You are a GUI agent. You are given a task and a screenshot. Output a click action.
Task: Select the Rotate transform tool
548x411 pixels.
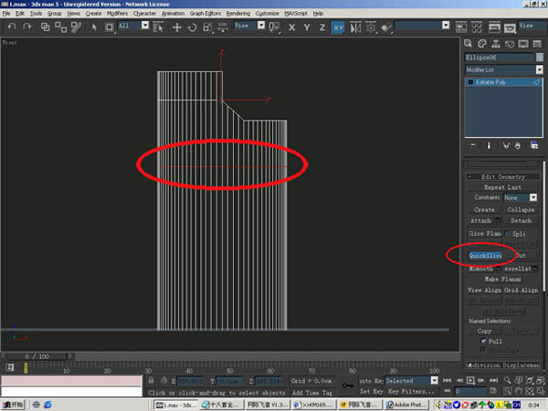(192, 27)
